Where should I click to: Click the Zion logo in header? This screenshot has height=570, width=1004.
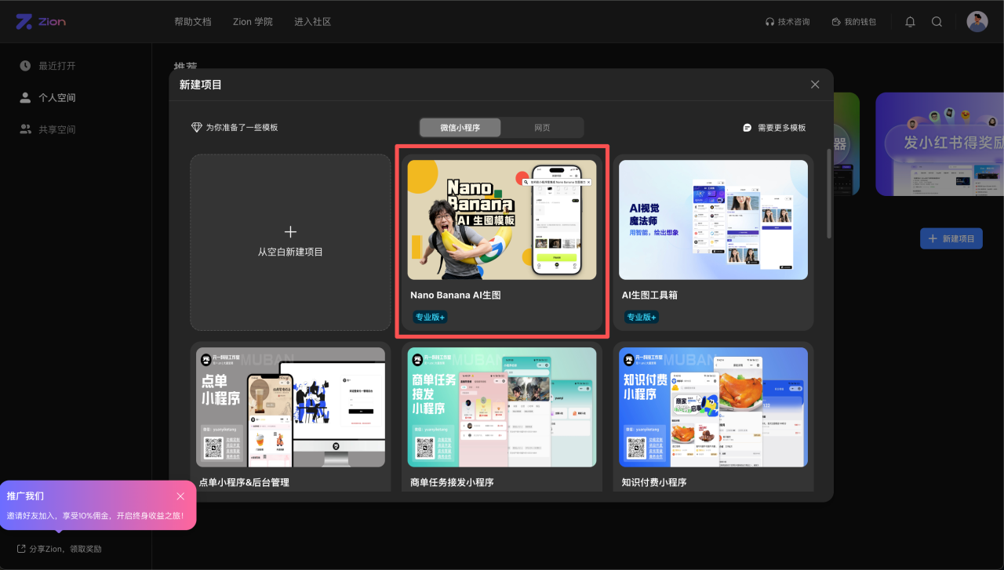[41, 22]
